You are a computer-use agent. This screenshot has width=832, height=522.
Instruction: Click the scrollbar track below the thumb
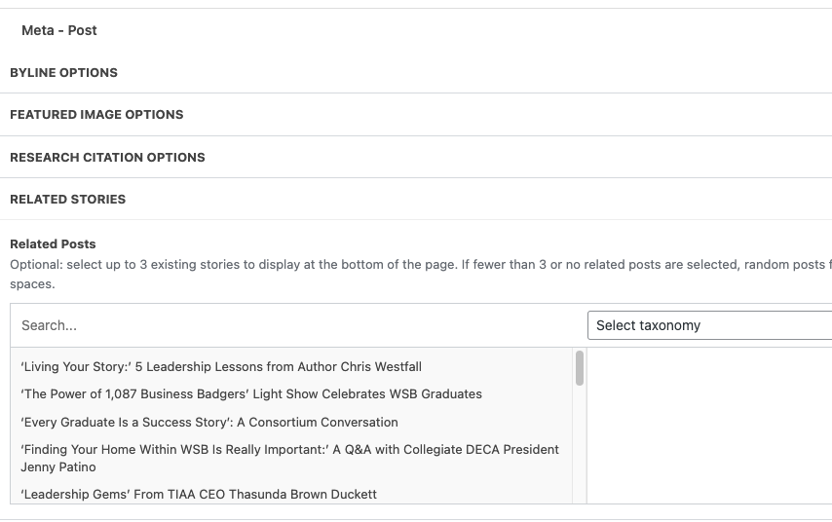pos(581,448)
